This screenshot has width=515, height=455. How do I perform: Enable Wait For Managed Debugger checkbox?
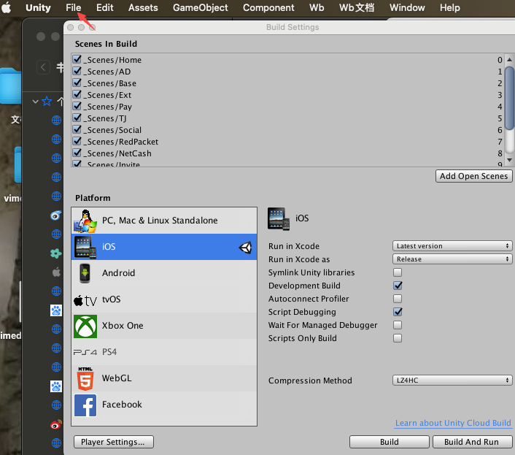pyautogui.click(x=398, y=325)
